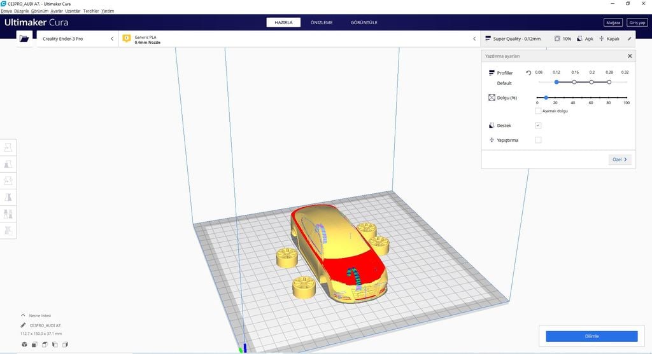The width and height of the screenshot is (652, 354).
Task: Click the Yapıştırma adhesion icon
Action: [x=492, y=140]
